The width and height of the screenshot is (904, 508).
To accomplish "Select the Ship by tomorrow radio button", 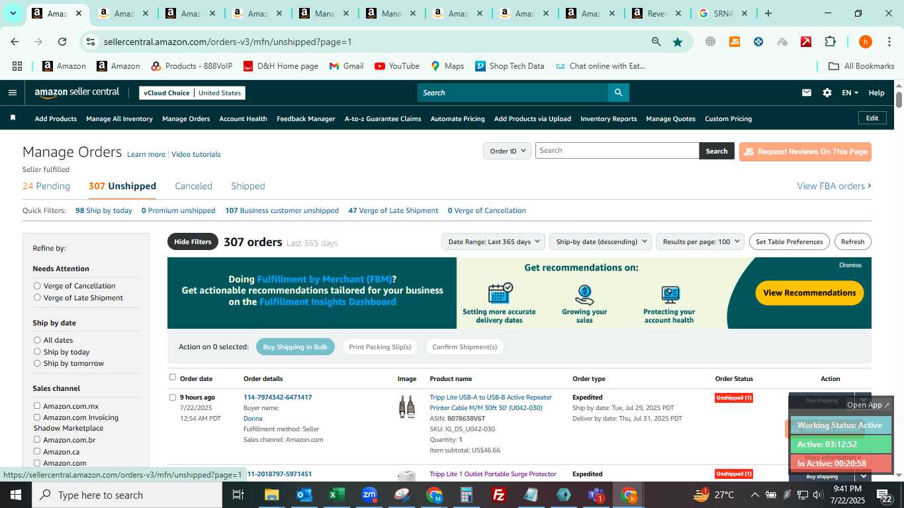I will [37, 363].
